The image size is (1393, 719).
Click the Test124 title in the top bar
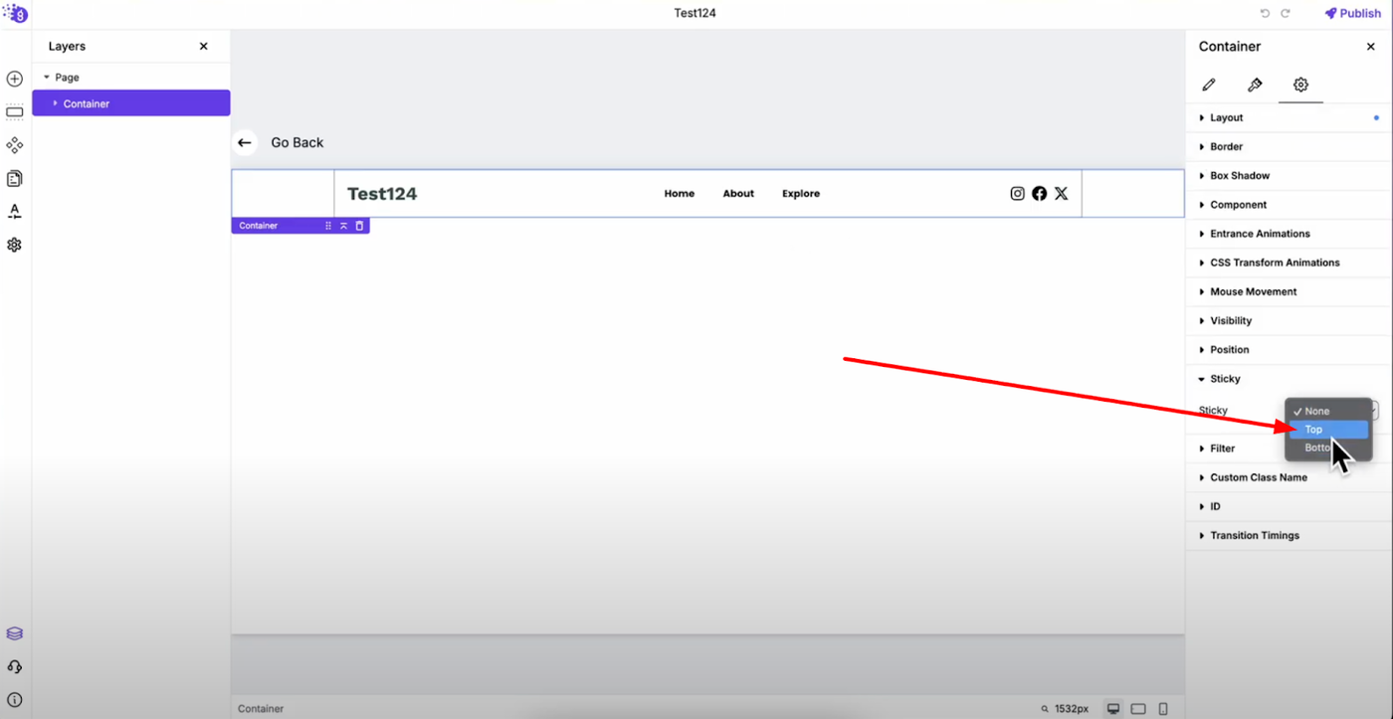695,13
